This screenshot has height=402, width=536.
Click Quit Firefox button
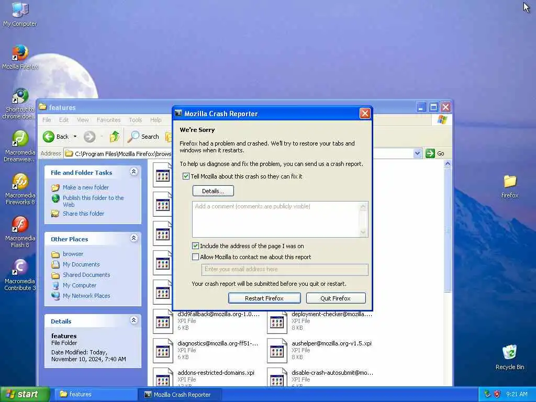click(x=336, y=298)
